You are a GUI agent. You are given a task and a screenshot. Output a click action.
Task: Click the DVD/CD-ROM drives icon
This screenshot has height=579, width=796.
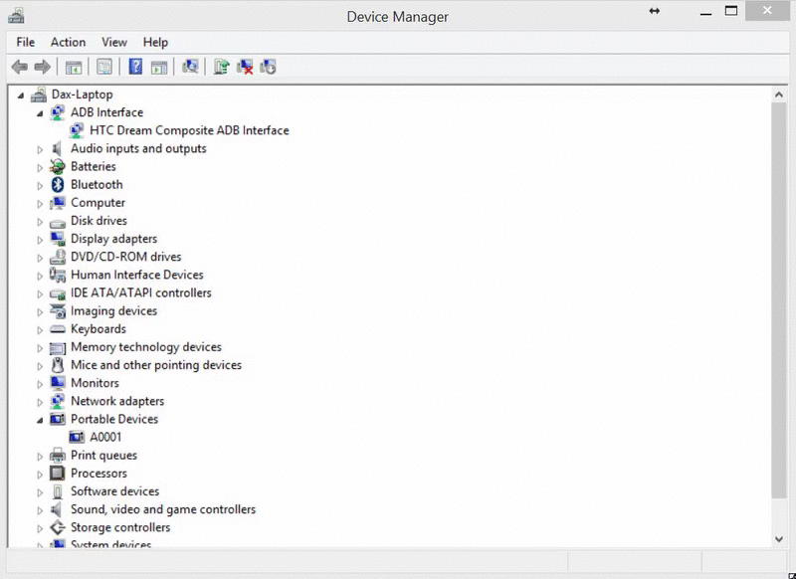58,257
